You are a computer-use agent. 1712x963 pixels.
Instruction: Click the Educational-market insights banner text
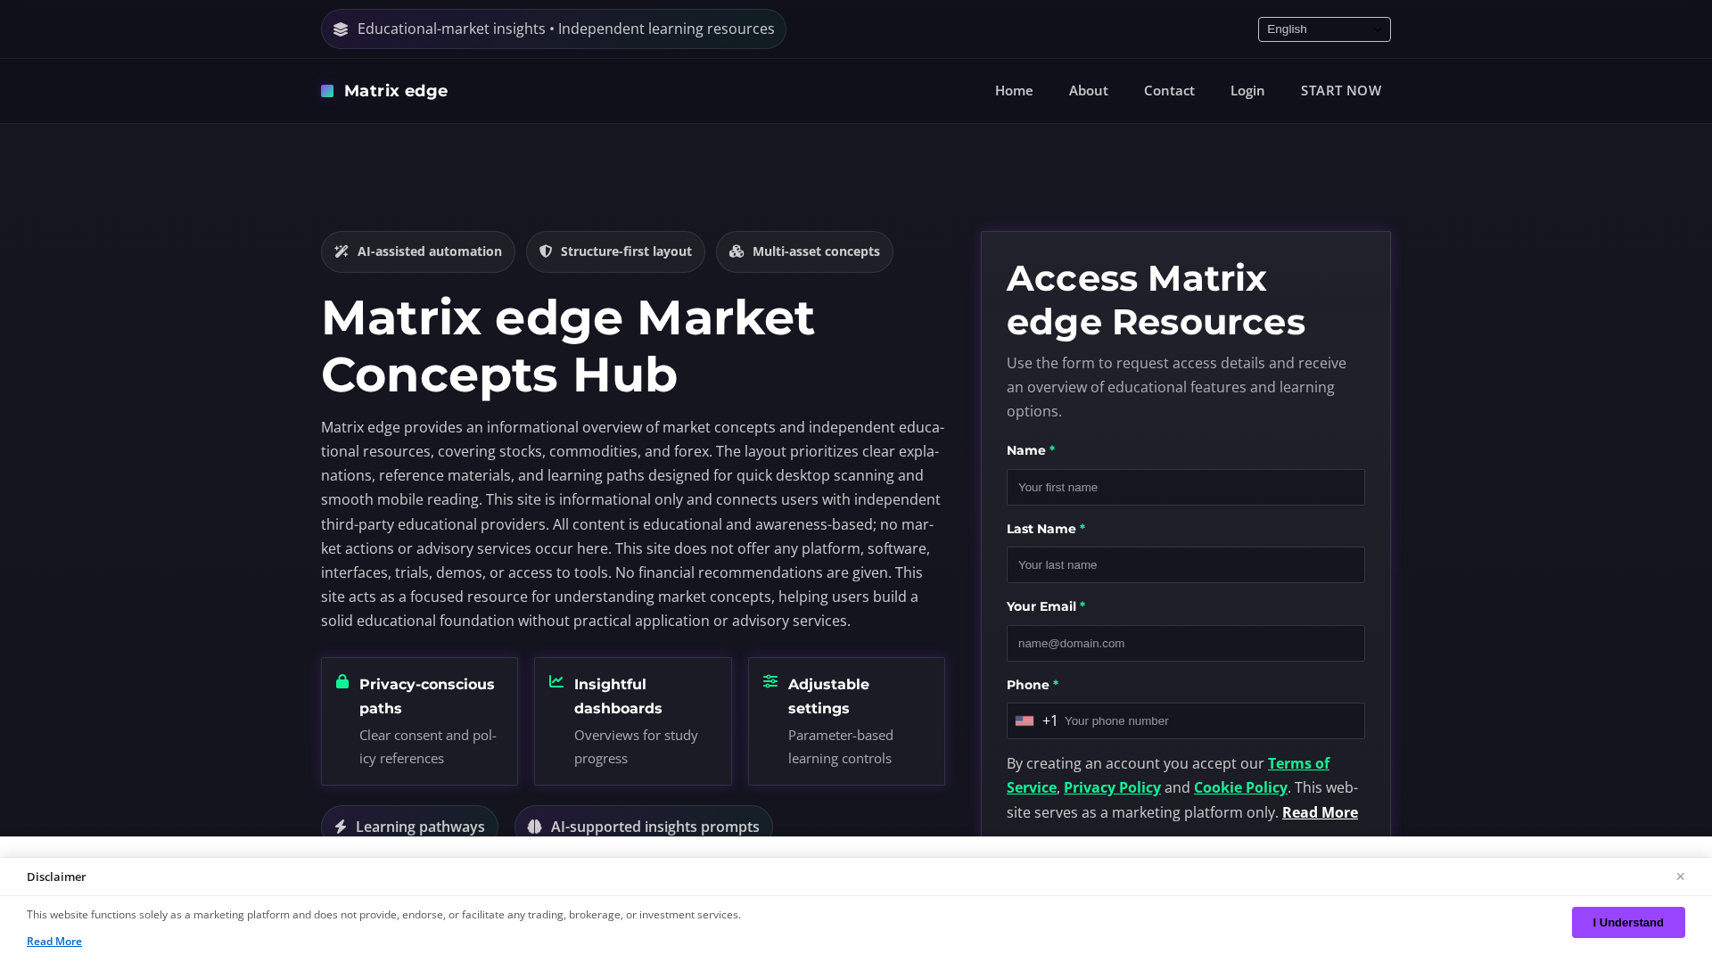pyautogui.click(x=566, y=29)
